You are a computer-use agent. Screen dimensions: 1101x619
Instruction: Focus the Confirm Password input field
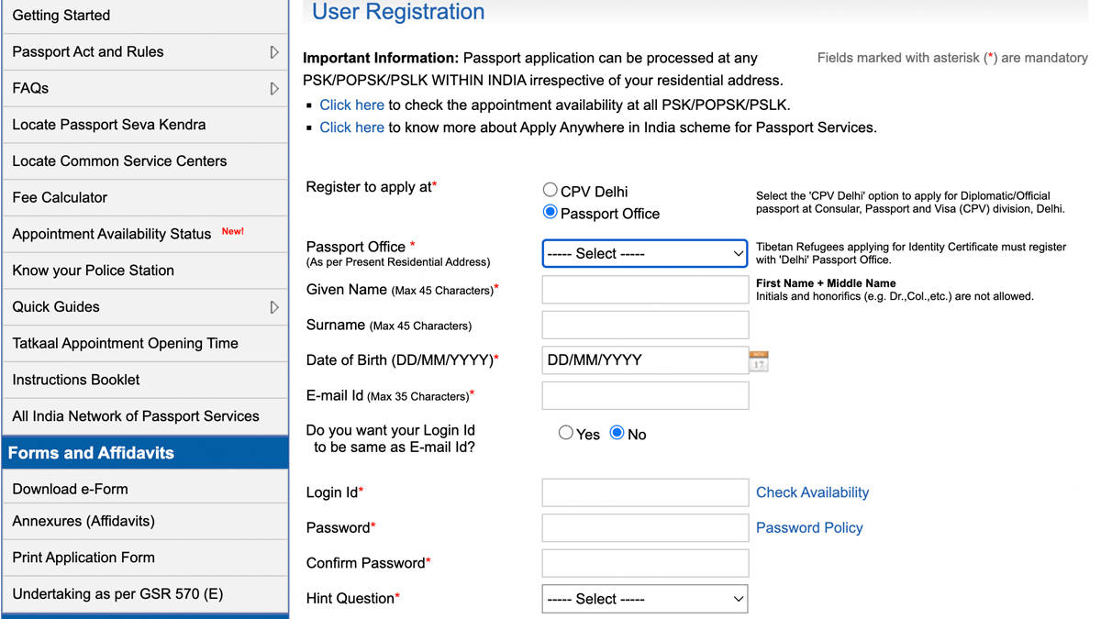(x=645, y=563)
